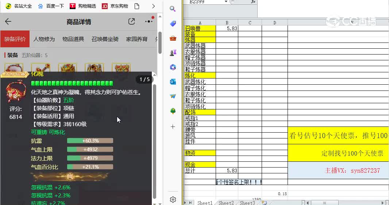Click the 化魄 necklace item image
This screenshot has height=205, width=389.
(x=16, y=91)
